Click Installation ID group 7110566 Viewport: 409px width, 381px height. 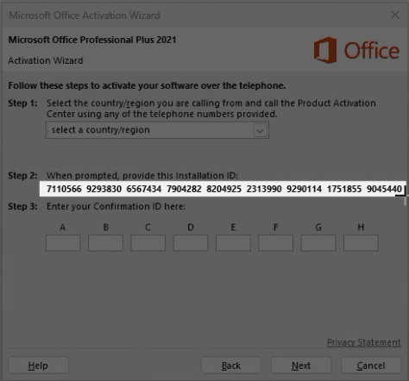tap(64, 189)
